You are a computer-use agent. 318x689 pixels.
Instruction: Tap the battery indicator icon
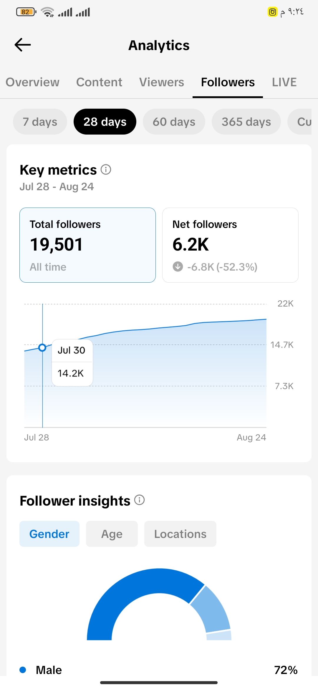tap(26, 12)
